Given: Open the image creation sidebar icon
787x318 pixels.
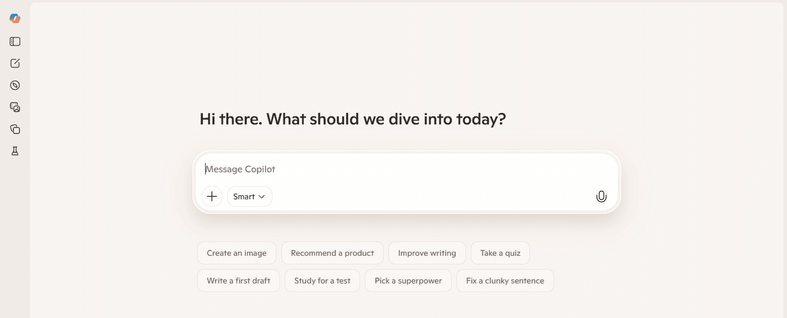Looking at the screenshot, I should 15,107.
